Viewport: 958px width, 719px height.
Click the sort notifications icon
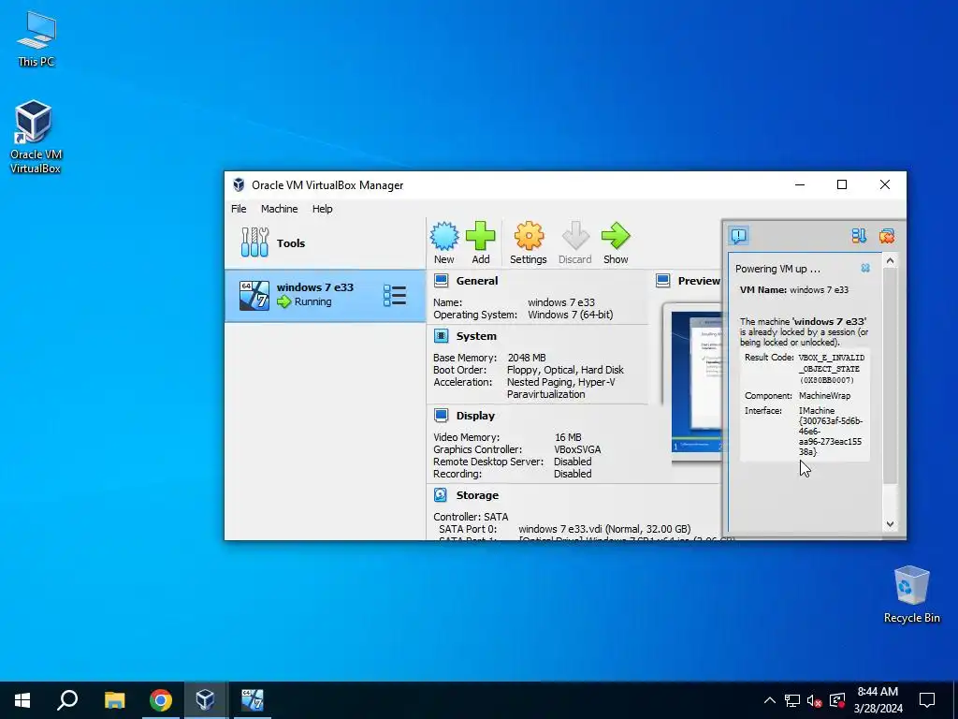(x=859, y=235)
